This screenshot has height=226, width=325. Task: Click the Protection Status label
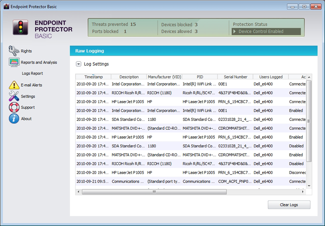coord(250,24)
